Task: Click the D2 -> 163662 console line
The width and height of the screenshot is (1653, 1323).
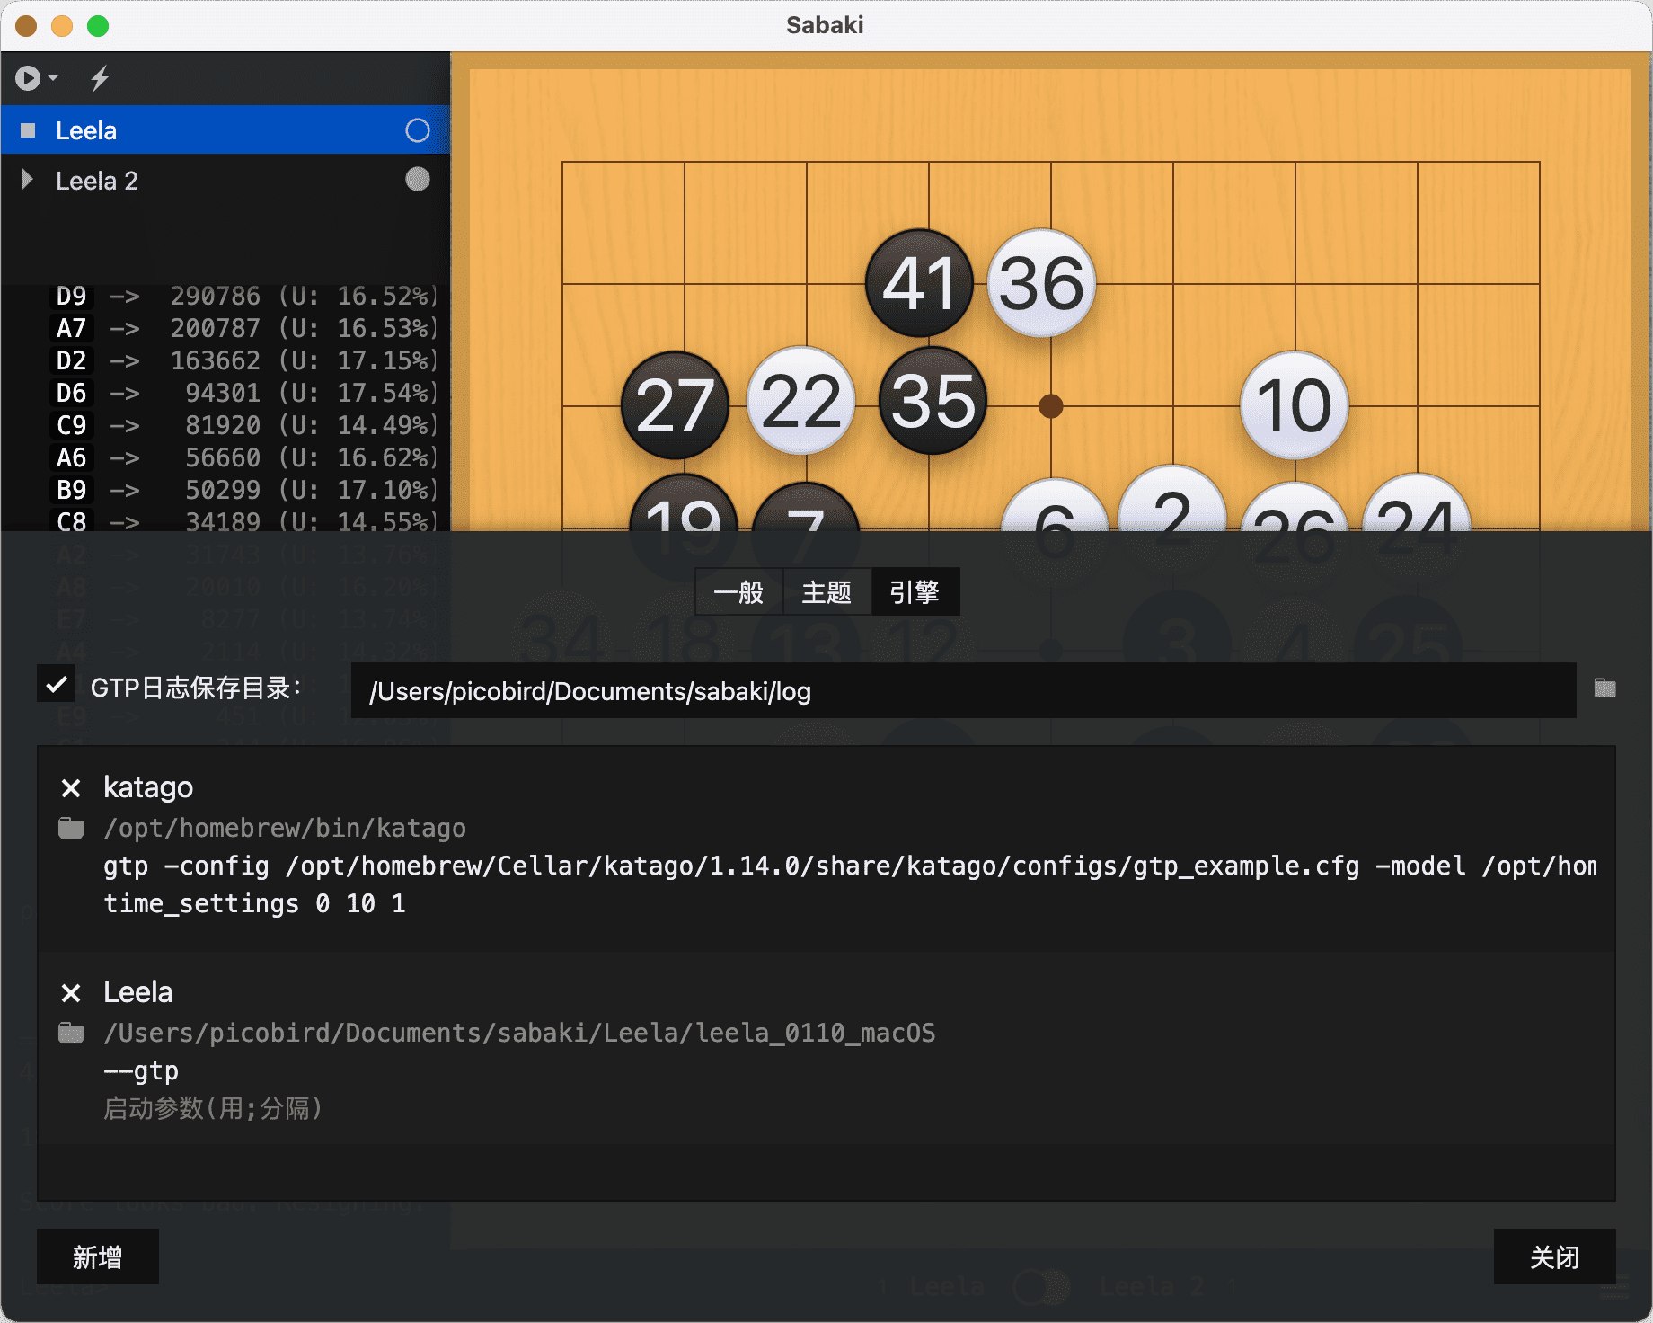Action: (244, 361)
